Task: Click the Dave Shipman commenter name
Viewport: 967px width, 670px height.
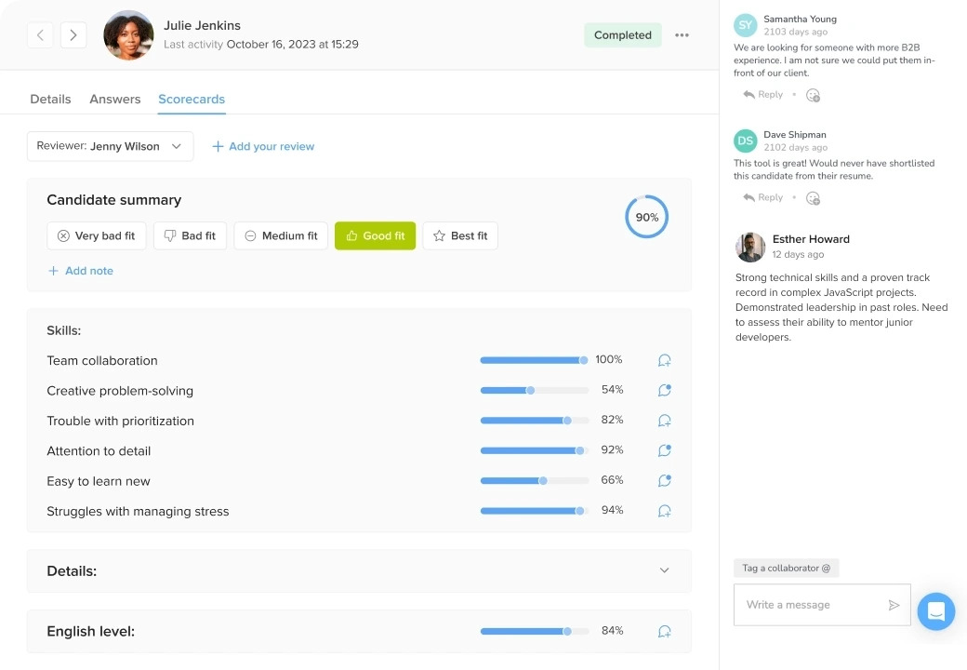Action: (795, 135)
